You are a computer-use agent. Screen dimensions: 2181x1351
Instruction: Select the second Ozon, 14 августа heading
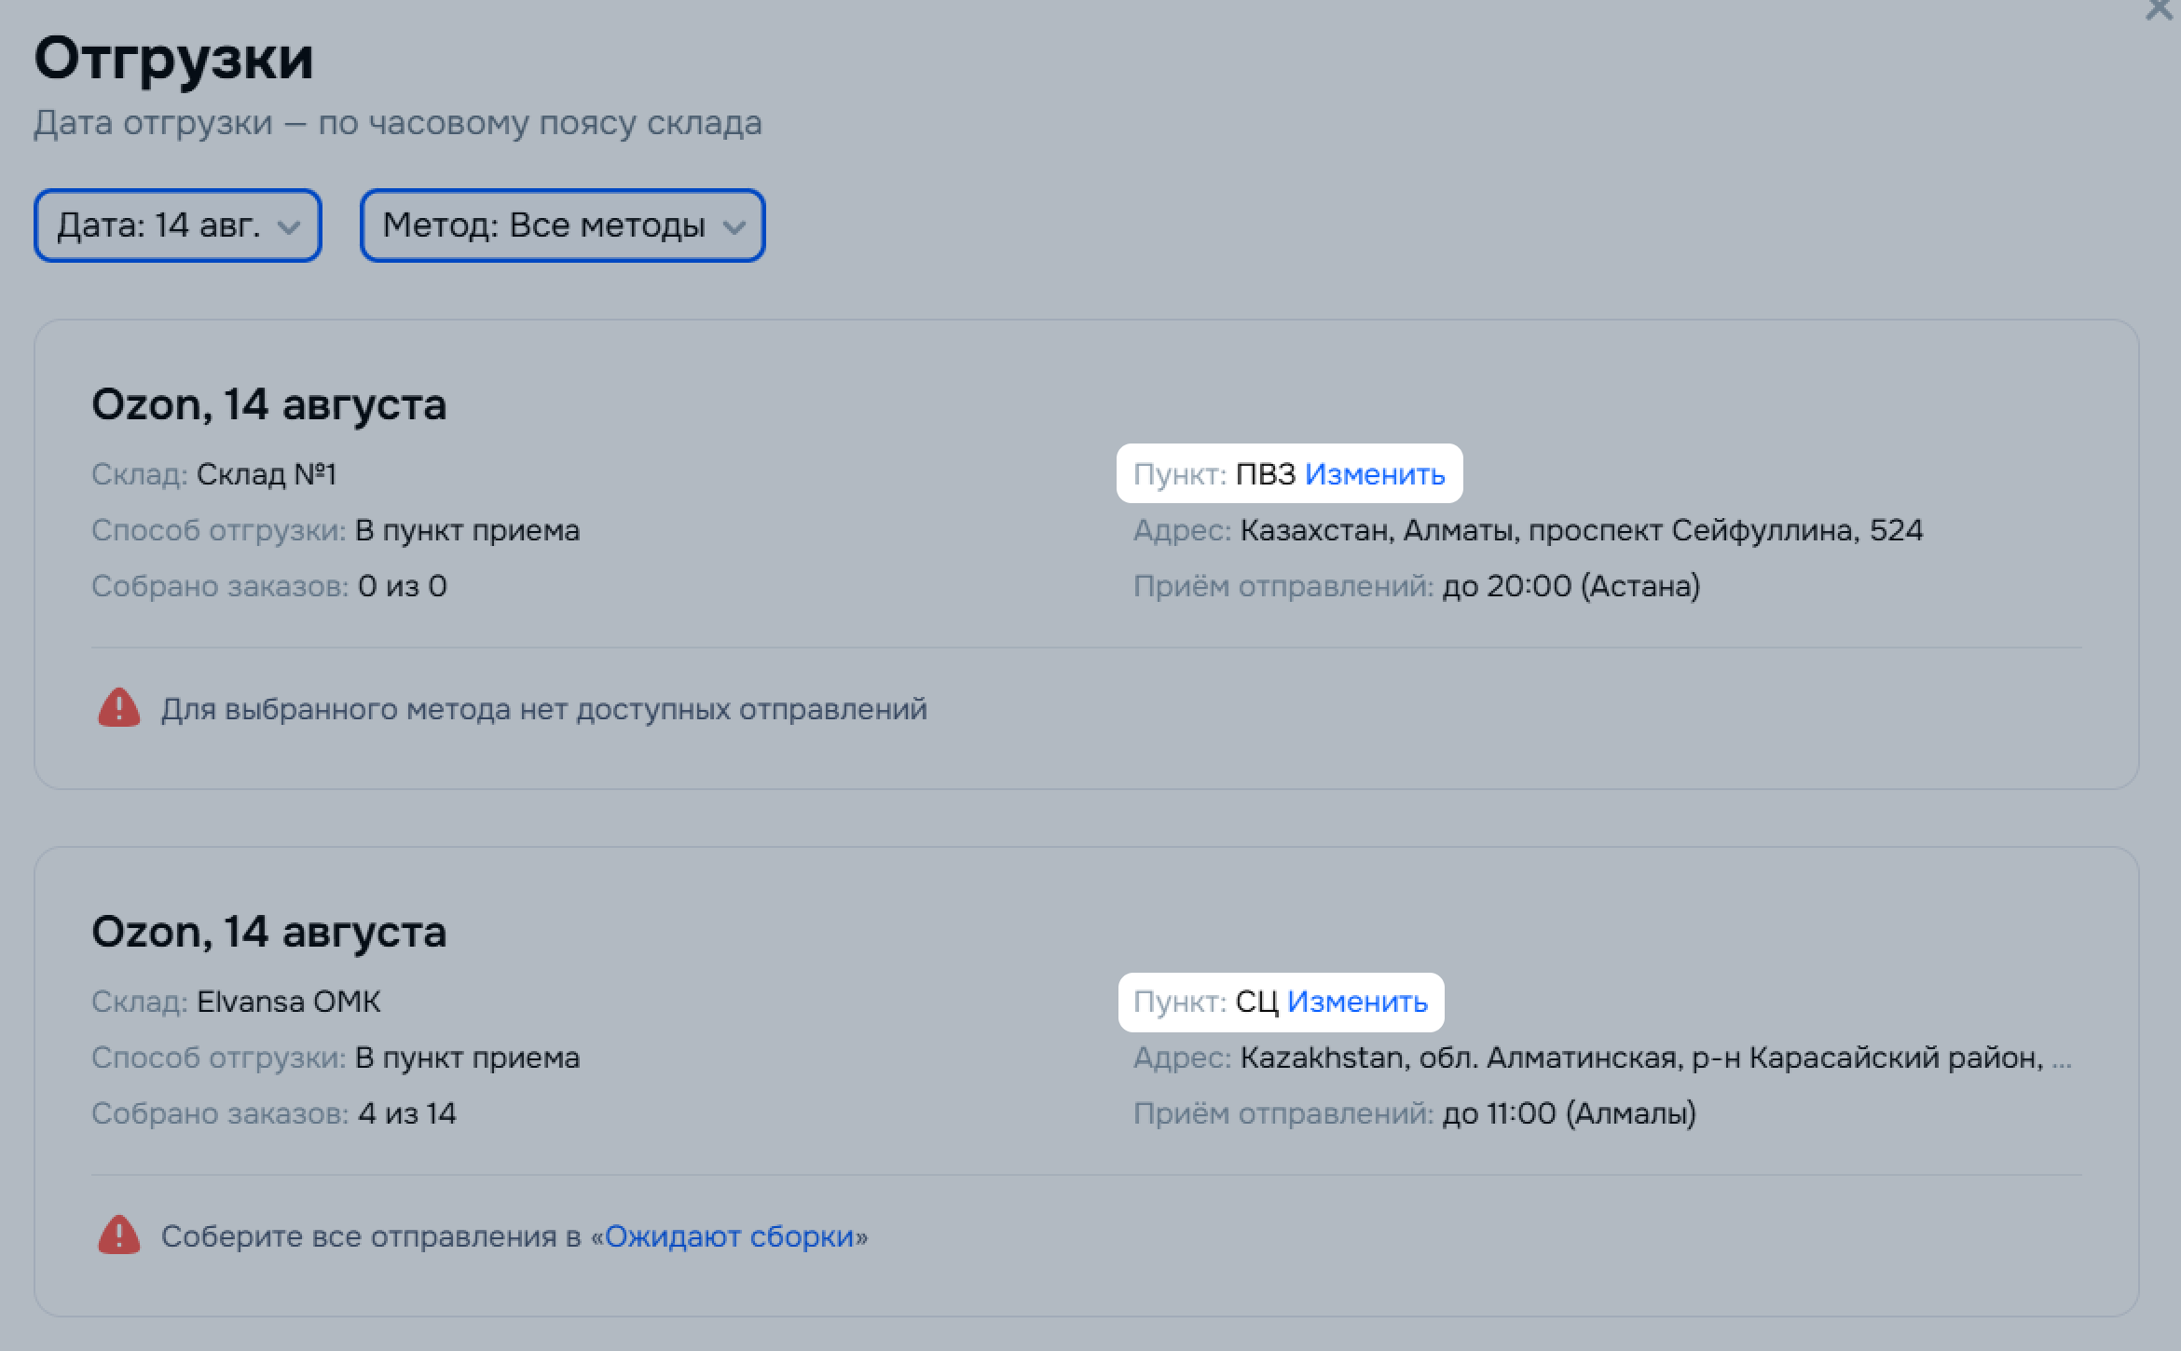click(x=268, y=932)
